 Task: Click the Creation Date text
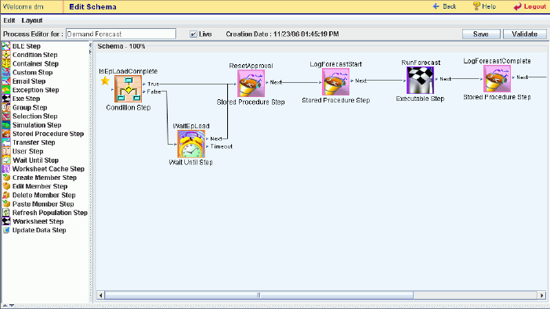click(x=282, y=34)
